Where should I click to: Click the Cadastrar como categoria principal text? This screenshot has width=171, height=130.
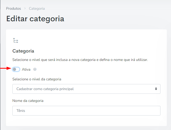(x=45, y=89)
